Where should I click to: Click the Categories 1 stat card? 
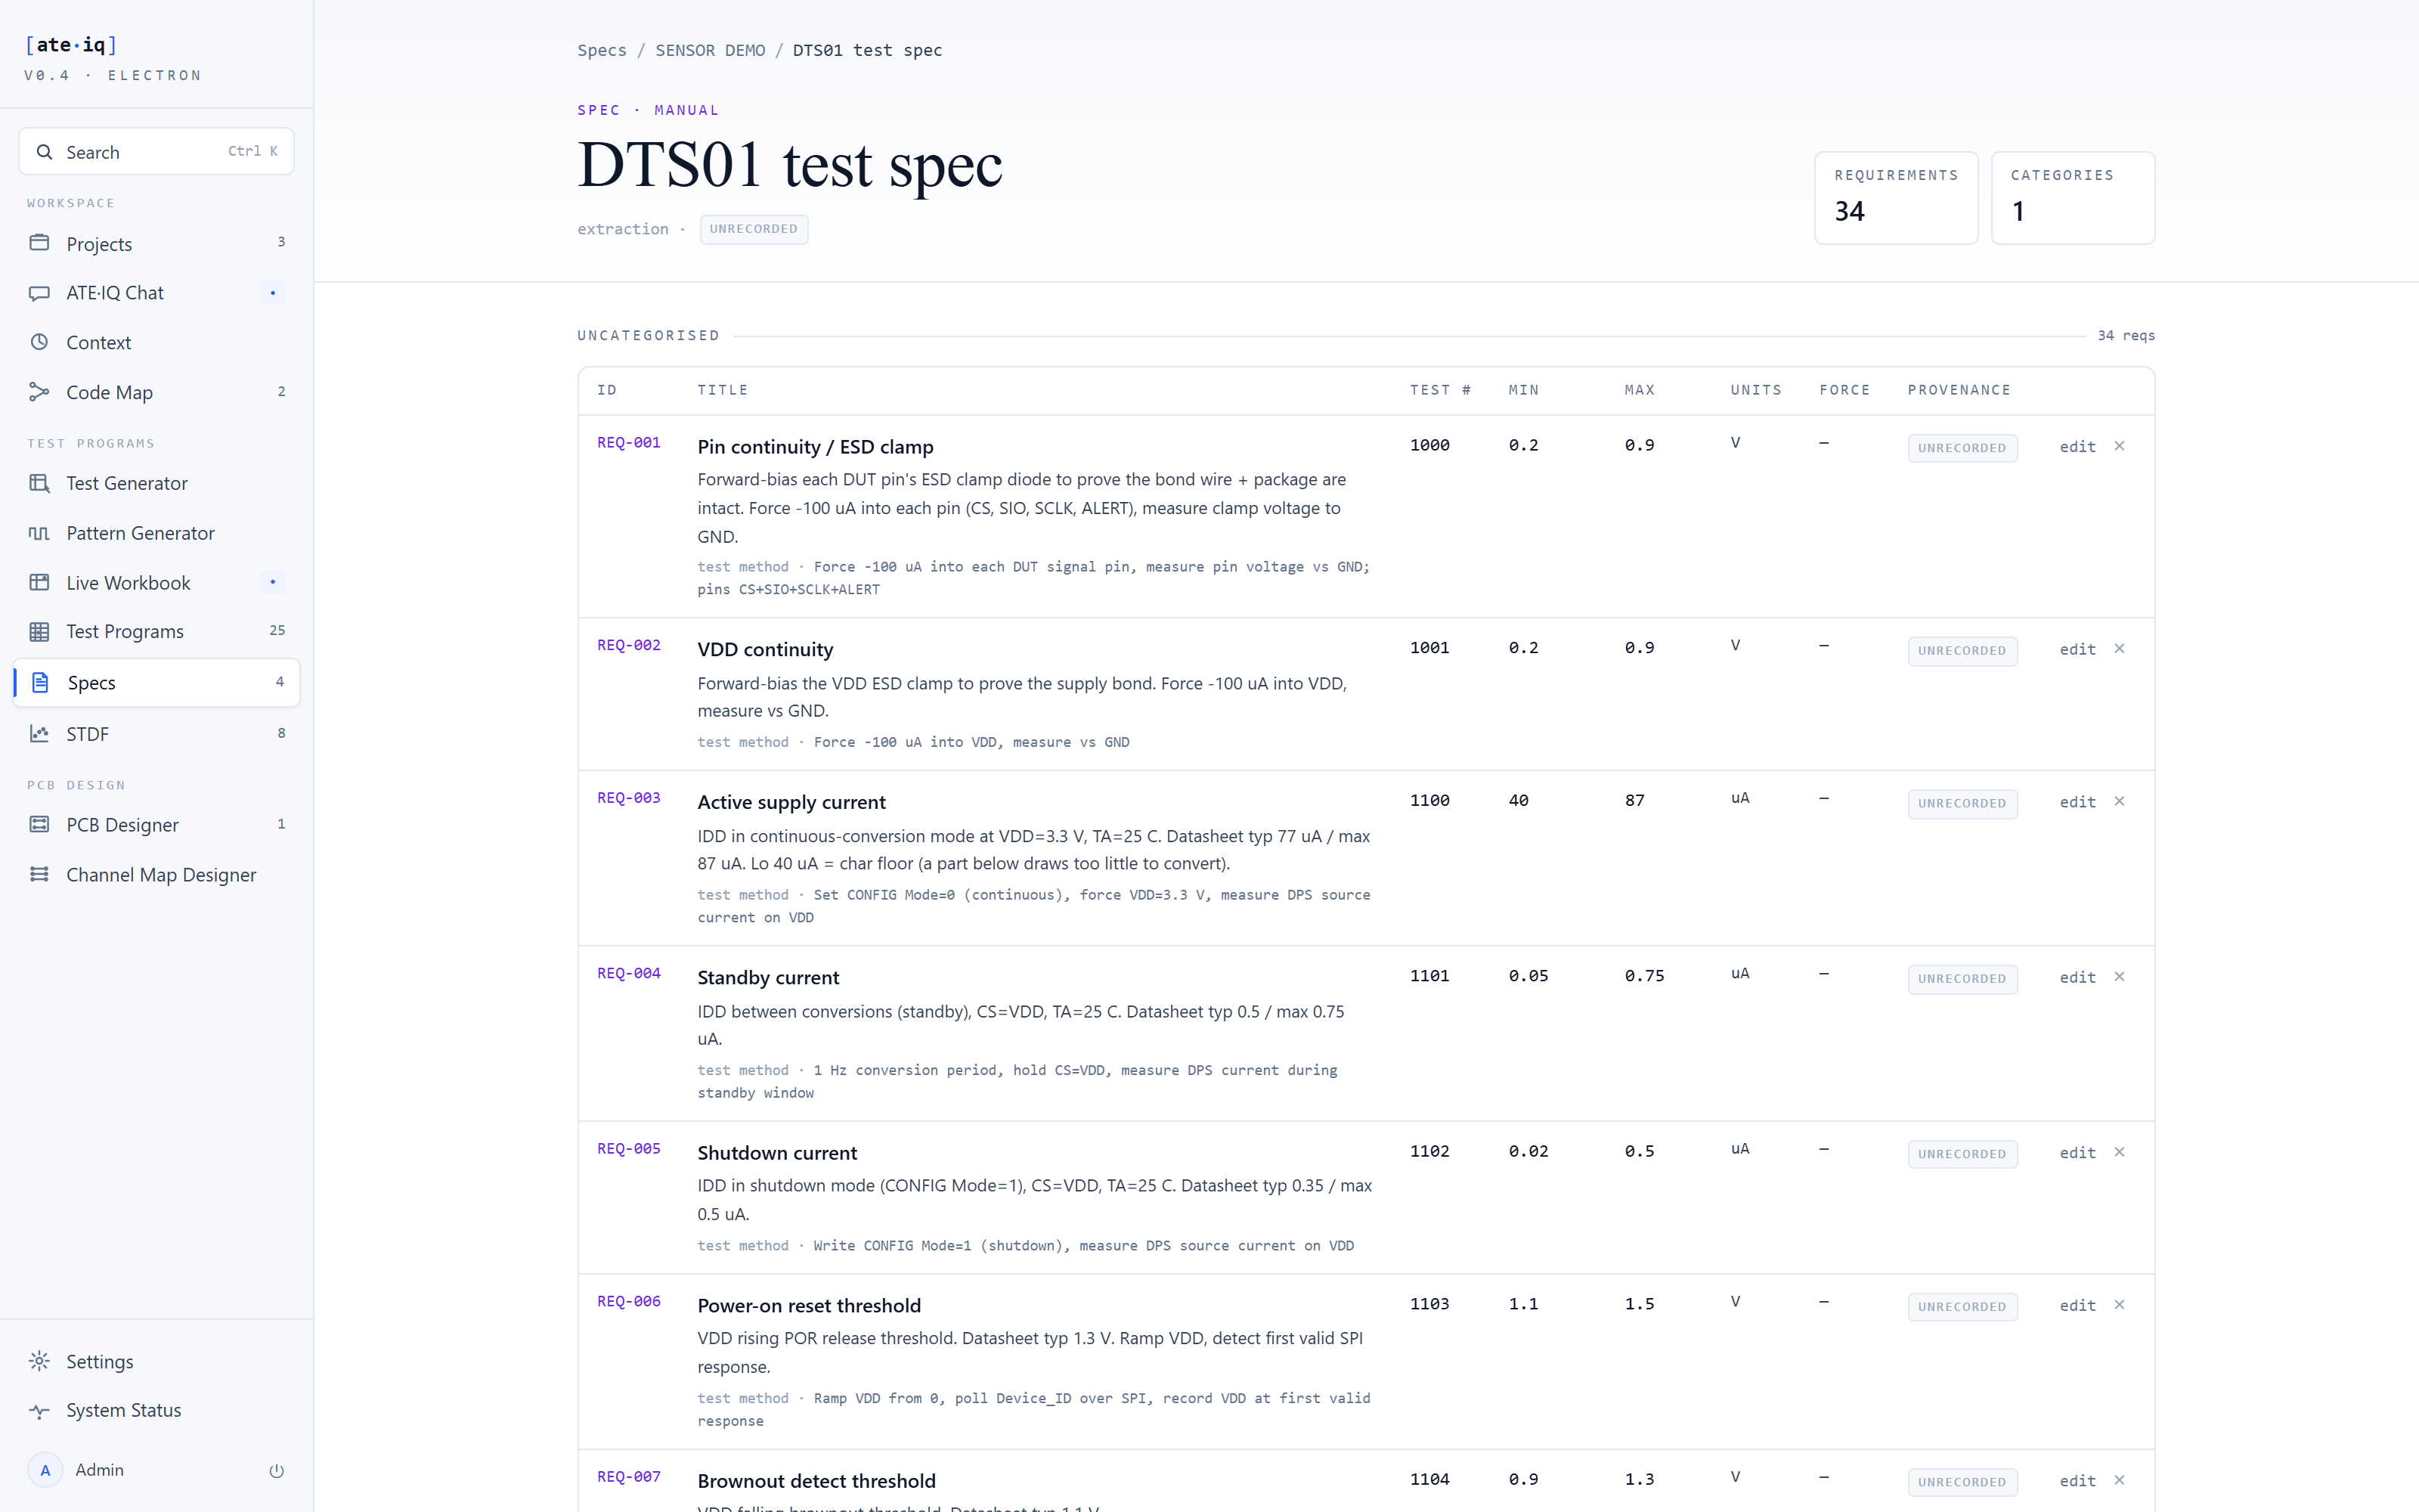[2072, 198]
